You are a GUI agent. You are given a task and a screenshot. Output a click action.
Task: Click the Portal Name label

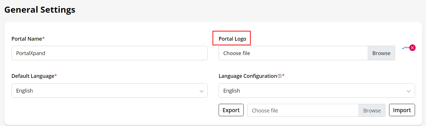click(27, 39)
